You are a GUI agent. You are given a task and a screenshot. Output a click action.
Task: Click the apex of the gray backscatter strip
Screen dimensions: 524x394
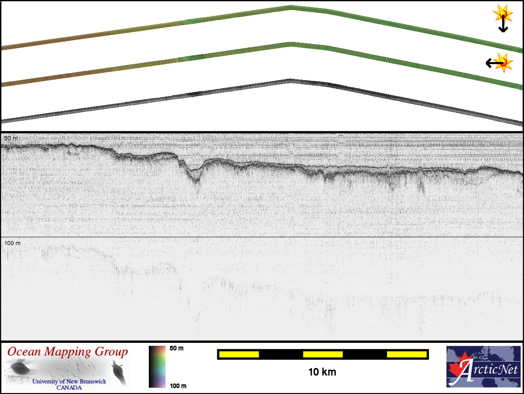coord(289,80)
